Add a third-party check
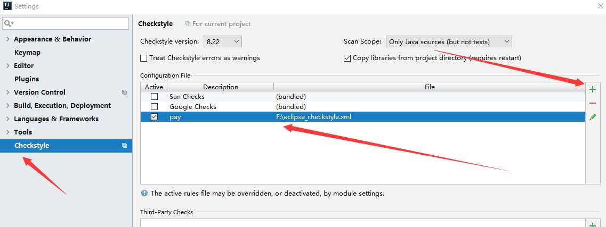 tap(593, 224)
